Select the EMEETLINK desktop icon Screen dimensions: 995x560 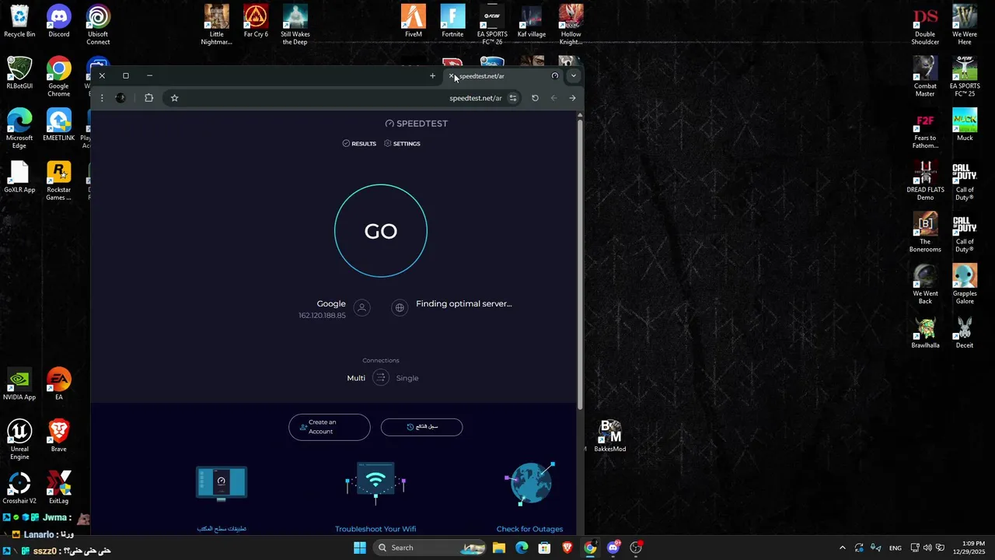pyautogui.click(x=59, y=125)
